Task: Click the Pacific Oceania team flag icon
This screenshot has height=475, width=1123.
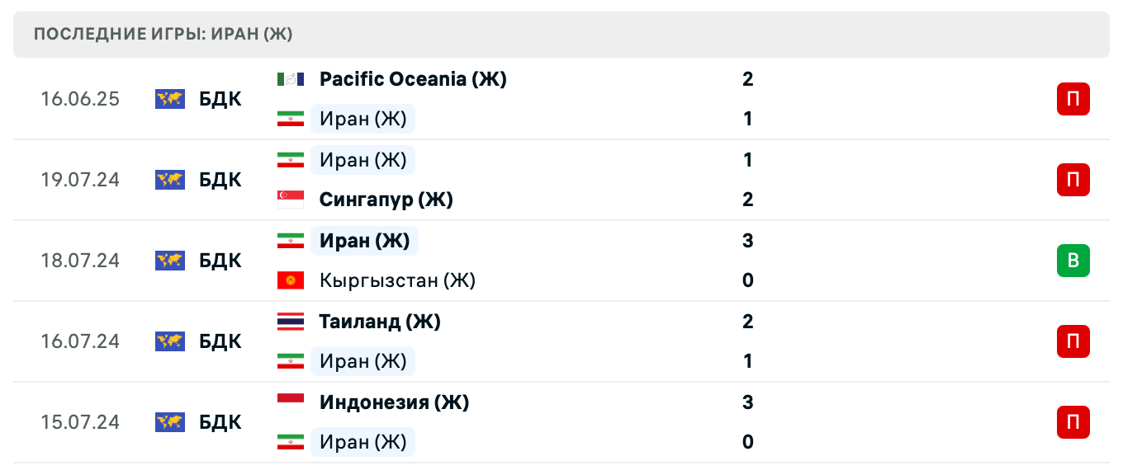Action: [x=291, y=79]
